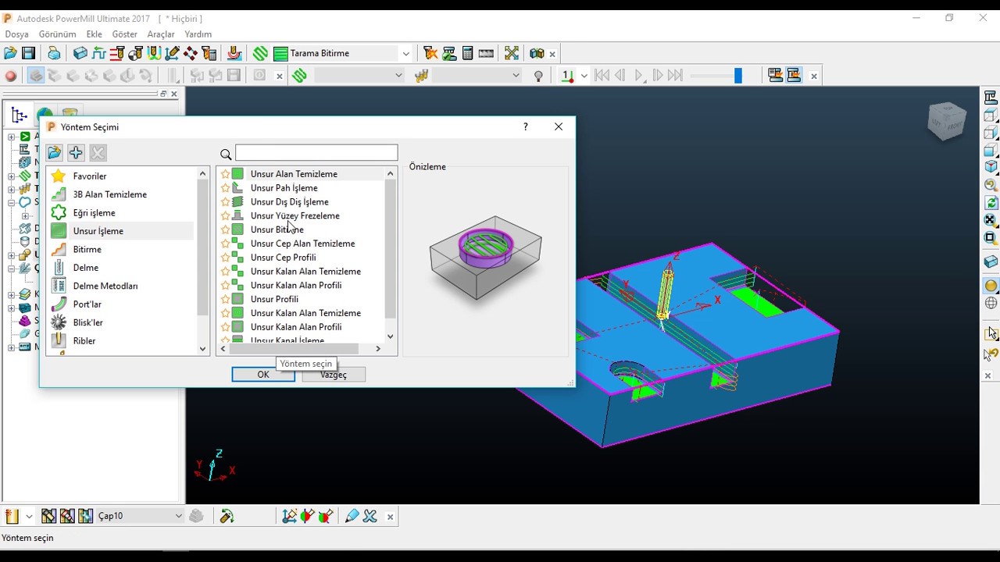Viewport: 1000px width, 562px height.
Task: Toggle favorite star for Unsur Cep Alan Temizleme
Action: [x=226, y=244]
